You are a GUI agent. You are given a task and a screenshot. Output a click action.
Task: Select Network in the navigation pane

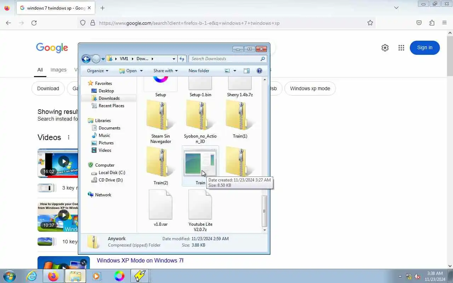(x=103, y=195)
